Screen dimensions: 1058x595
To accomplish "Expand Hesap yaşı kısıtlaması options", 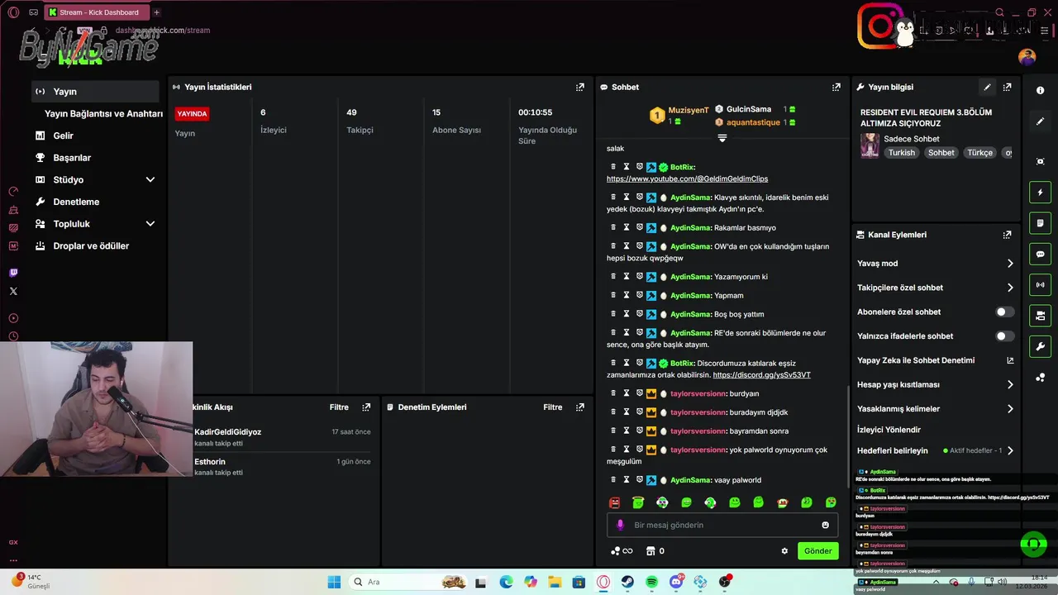I will click(x=935, y=384).
